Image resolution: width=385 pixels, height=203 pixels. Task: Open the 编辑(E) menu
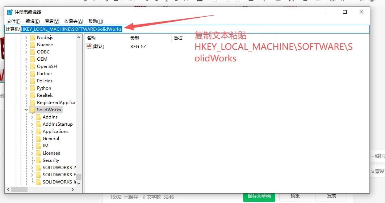click(33, 21)
